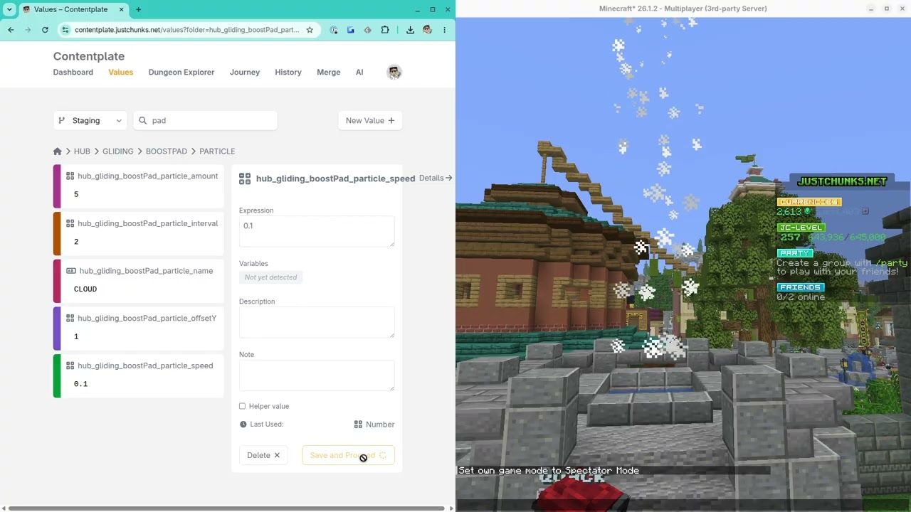The image size is (911, 512).
Task: Click the CLOUD value text
Action: coord(85,289)
